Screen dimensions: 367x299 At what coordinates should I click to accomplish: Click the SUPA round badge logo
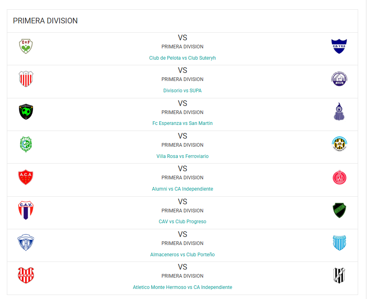coord(339,79)
